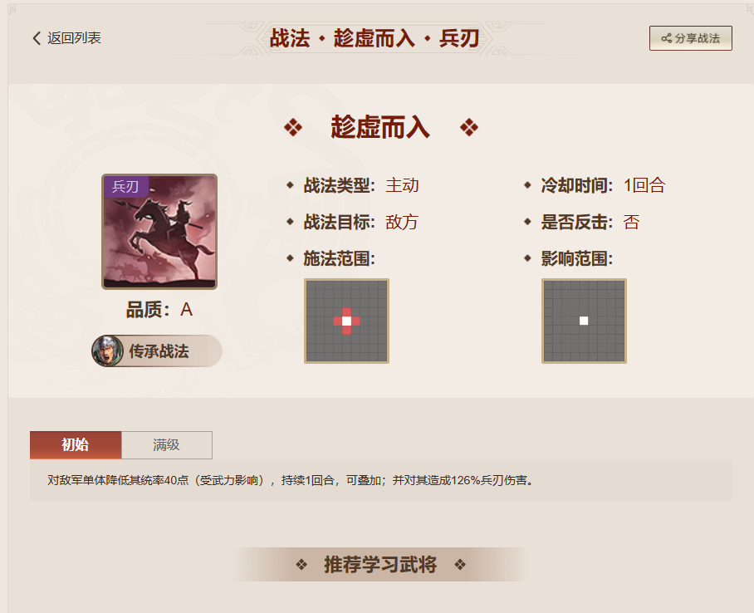Switch to the 满级 tab
The height and width of the screenshot is (613, 754).
(x=166, y=444)
